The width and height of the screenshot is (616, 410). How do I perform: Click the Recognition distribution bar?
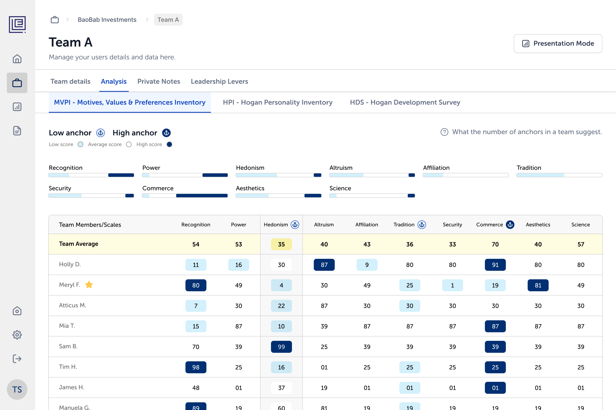pos(91,175)
